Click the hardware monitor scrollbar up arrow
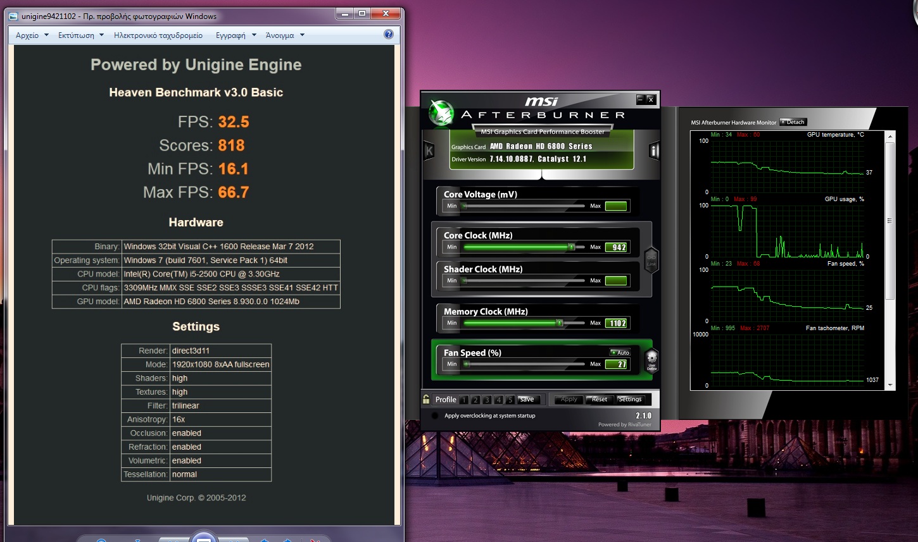Screen dimensions: 918x542 click(890, 136)
